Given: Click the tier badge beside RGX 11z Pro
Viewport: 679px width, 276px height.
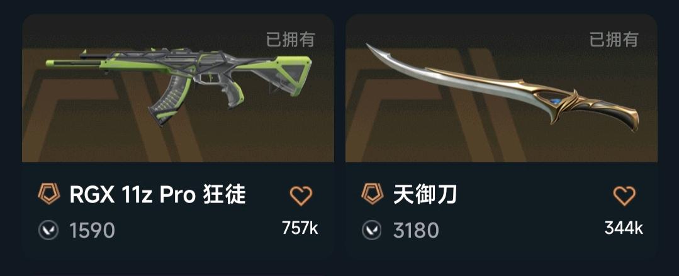Looking at the screenshot, I should pyautogui.click(x=48, y=194).
